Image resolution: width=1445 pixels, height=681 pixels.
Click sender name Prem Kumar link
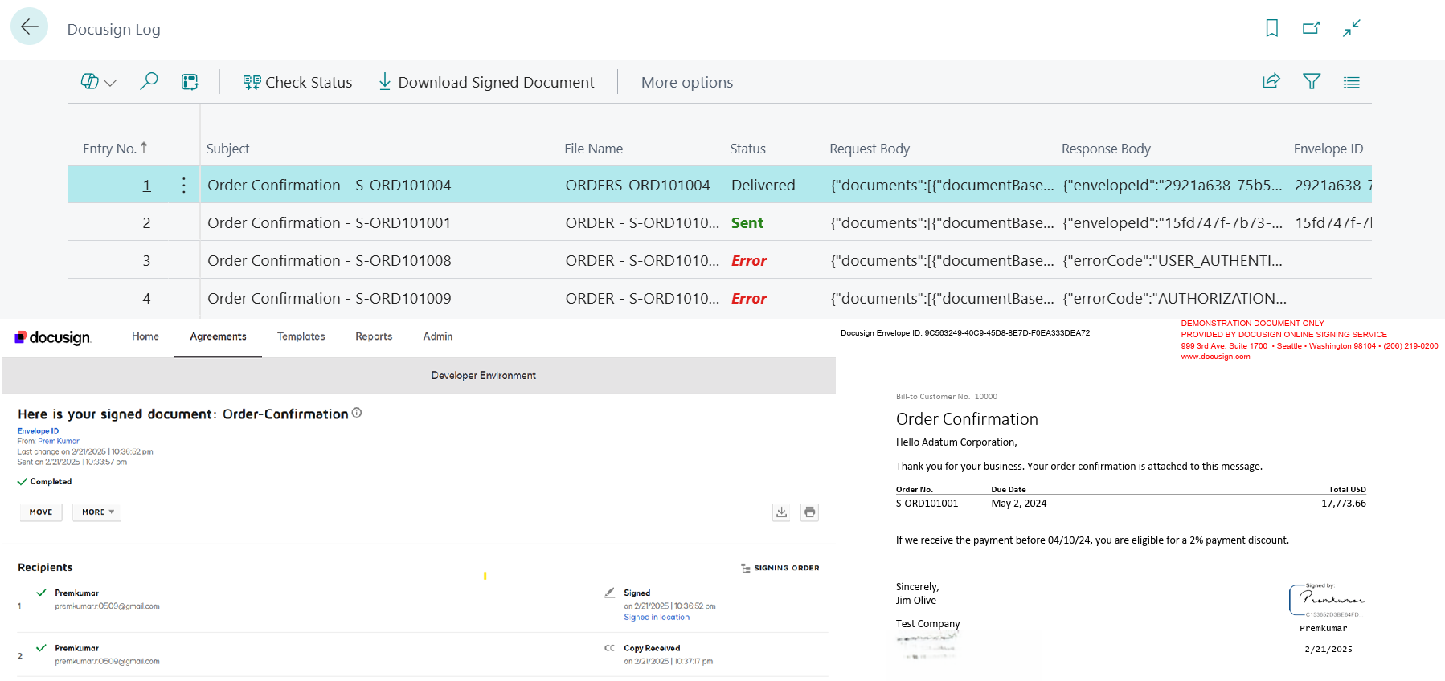(59, 441)
